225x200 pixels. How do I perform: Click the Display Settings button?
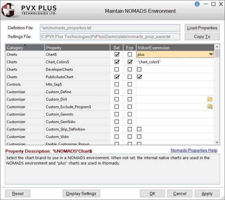[x=81, y=193]
